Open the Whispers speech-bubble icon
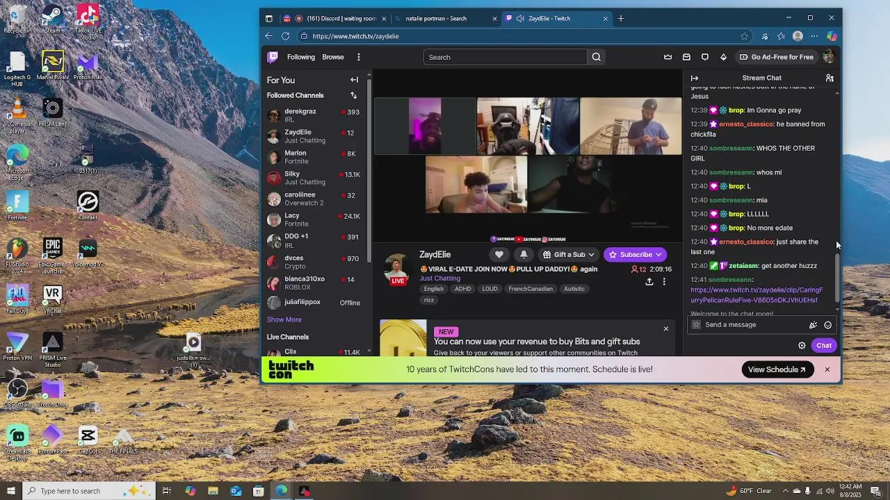Viewport: 890px width, 500px height. pos(705,57)
